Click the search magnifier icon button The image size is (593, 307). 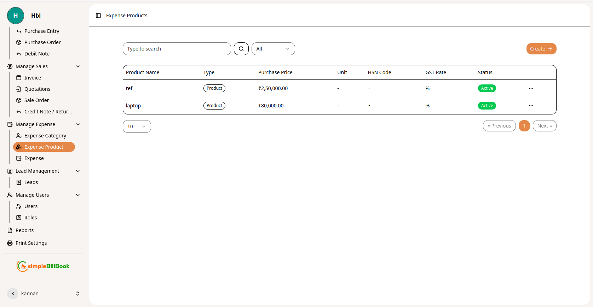coord(241,49)
